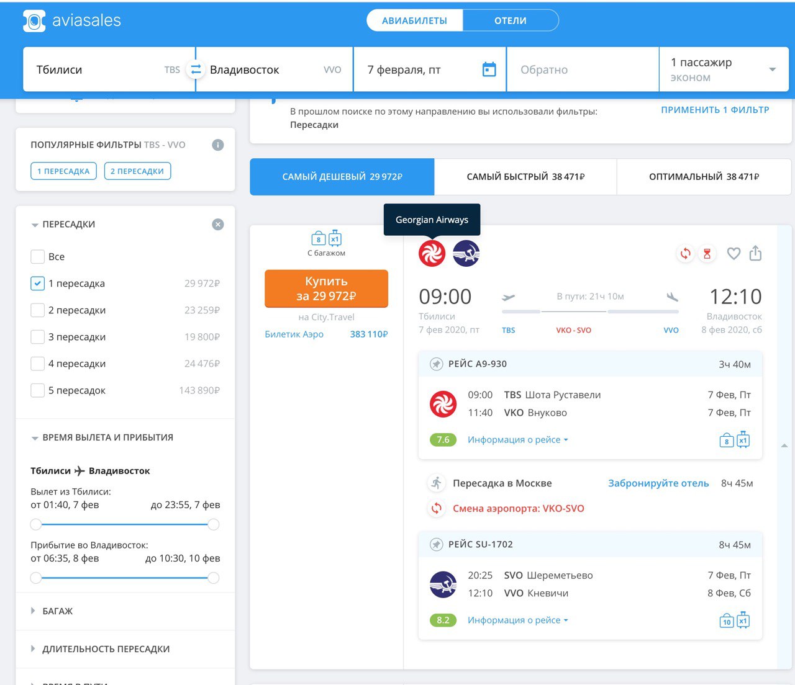Open Билетик Аэро offer for 383 110₽
Viewport: 795px width, 685px height.
(x=326, y=334)
